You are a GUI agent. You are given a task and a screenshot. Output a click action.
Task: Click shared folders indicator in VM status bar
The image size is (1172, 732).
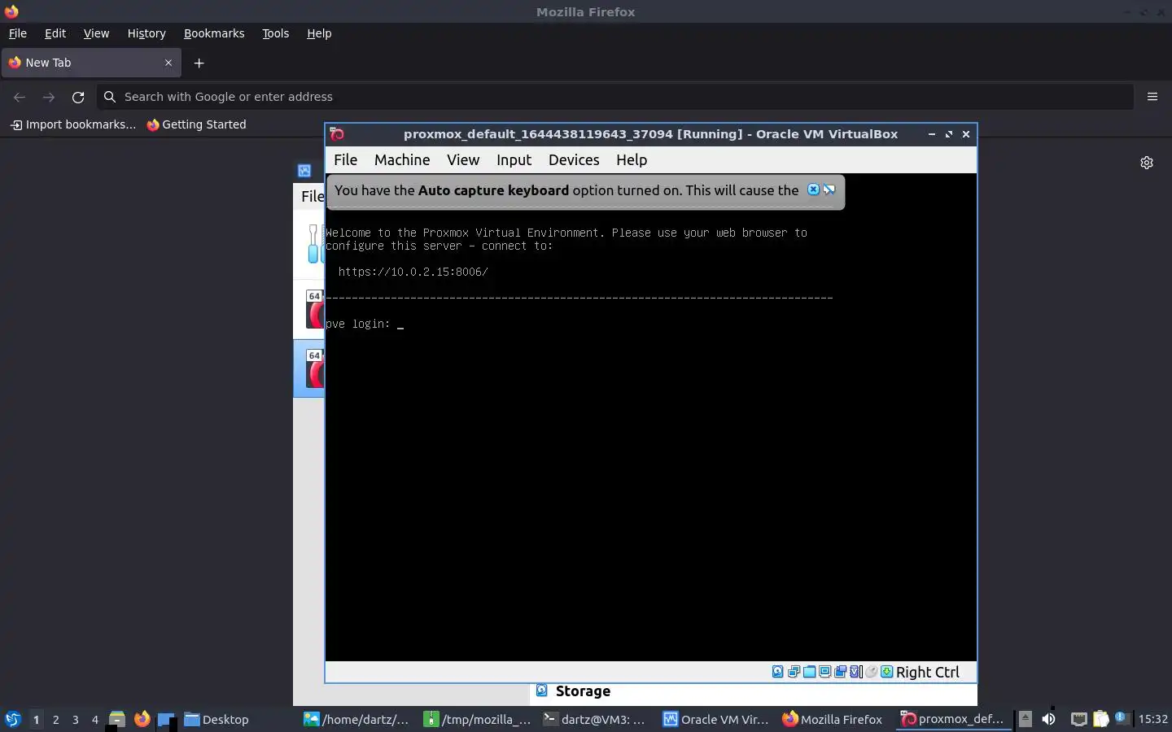810,672
